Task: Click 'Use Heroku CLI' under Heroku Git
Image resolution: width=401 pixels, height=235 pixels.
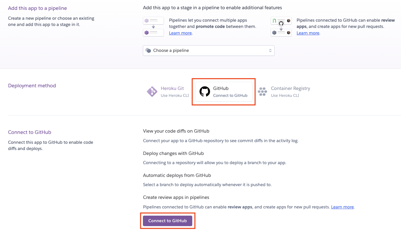Action: 175,96
